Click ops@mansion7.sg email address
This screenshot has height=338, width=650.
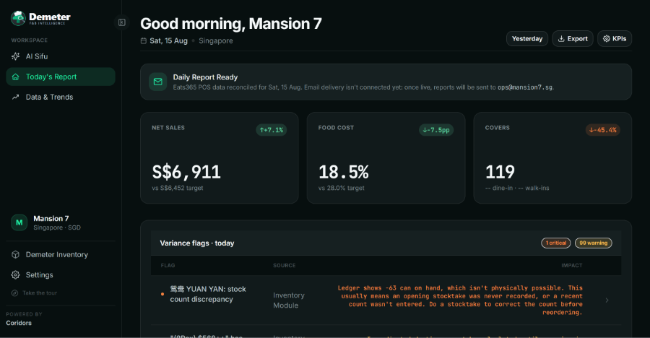tap(525, 87)
